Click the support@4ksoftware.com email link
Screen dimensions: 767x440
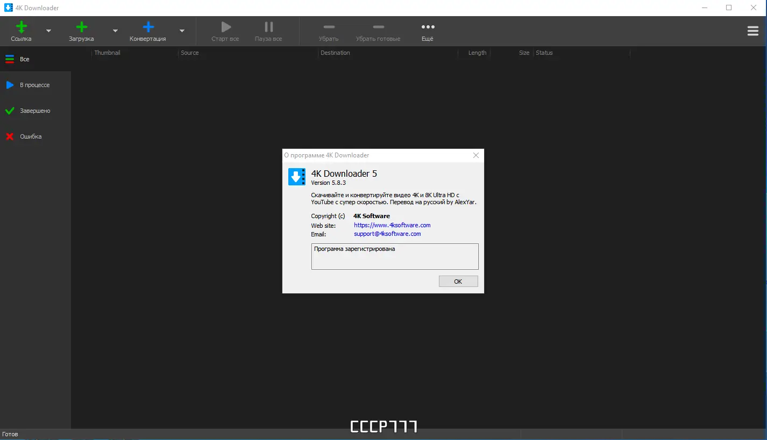click(387, 234)
